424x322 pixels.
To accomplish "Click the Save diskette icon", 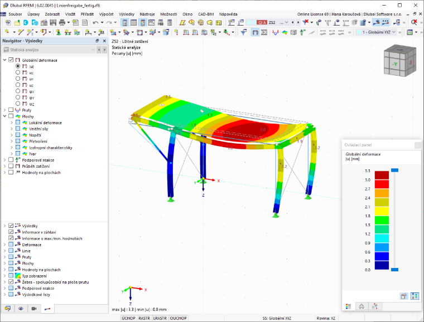I will pyautogui.click(x=53, y=23).
